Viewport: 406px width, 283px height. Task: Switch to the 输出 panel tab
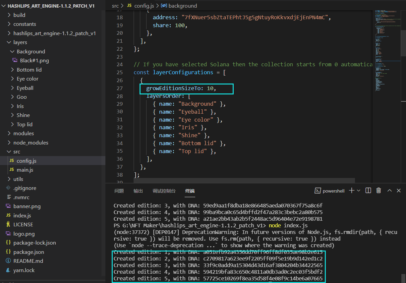(138, 191)
